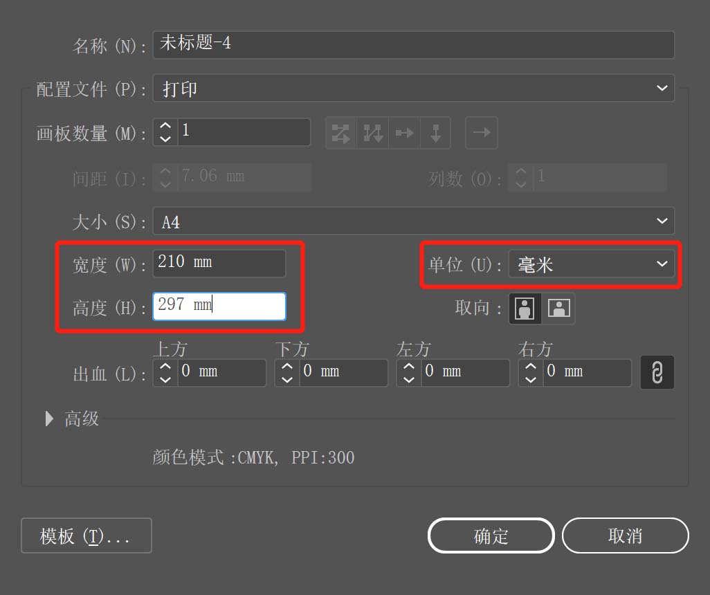Click the right bleed 0 mm field
Viewport: 710px width, 595px height.
click(x=587, y=373)
